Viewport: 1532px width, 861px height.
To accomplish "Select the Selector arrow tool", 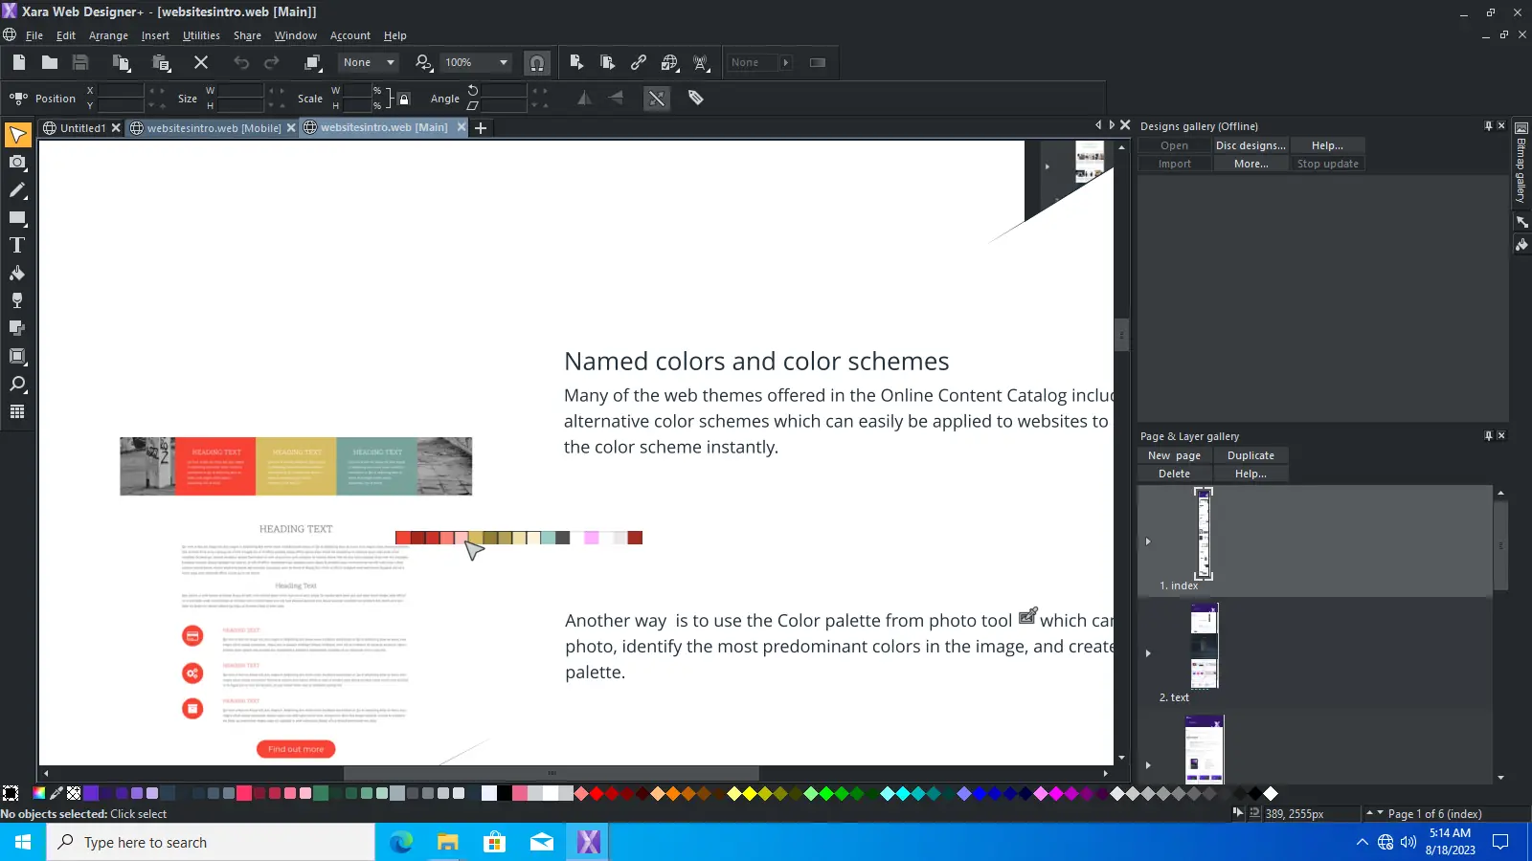I will point(17,135).
